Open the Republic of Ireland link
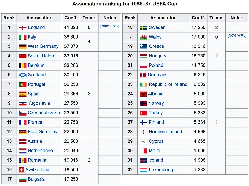249x186 pixels. [168, 84]
